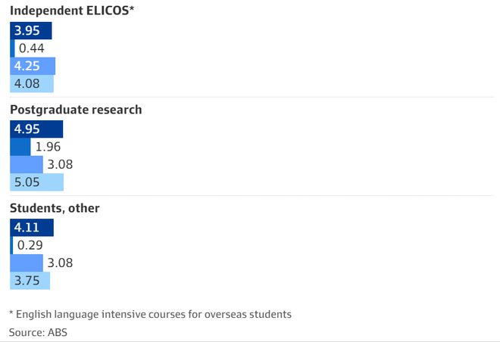Select the 0.44 bar in Independent ELICOS
The height and width of the screenshot is (342, 500).
(x=12, y=48)
